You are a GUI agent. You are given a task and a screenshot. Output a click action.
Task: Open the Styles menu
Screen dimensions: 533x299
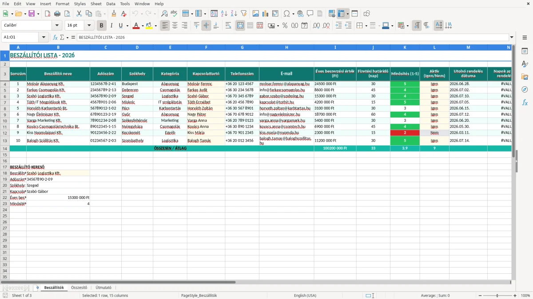[x=80, y=4]
